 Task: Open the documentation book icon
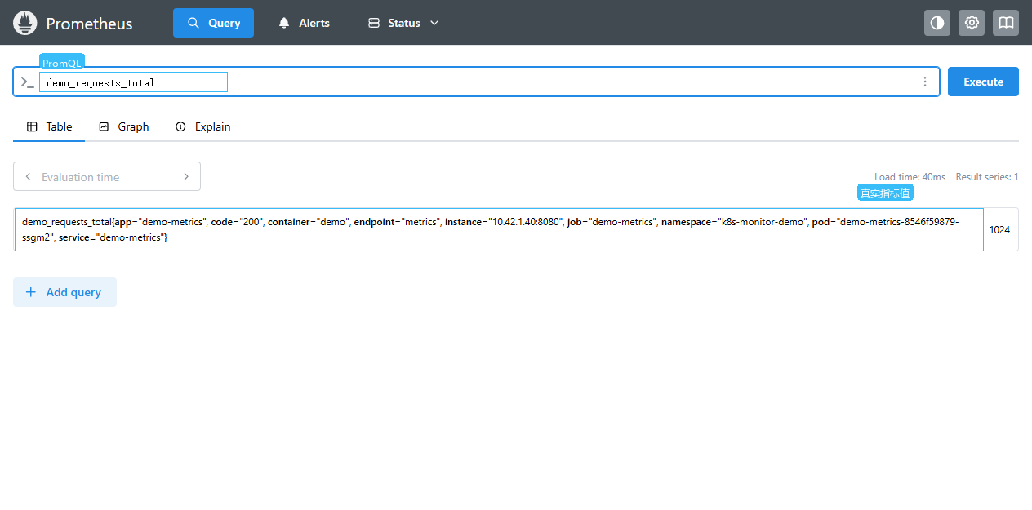[x=1006, y=23]
